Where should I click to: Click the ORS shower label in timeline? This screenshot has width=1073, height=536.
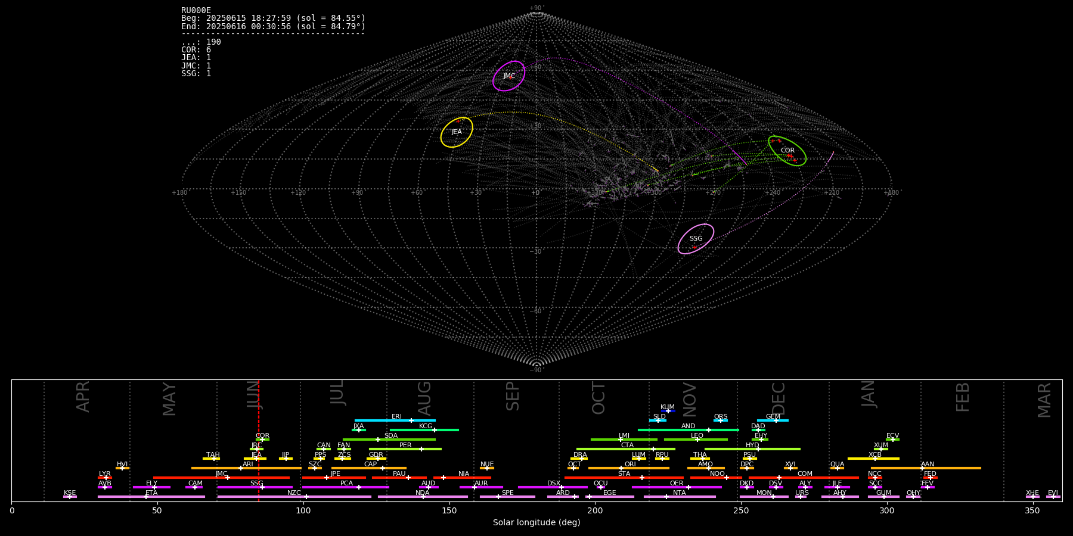721,417
